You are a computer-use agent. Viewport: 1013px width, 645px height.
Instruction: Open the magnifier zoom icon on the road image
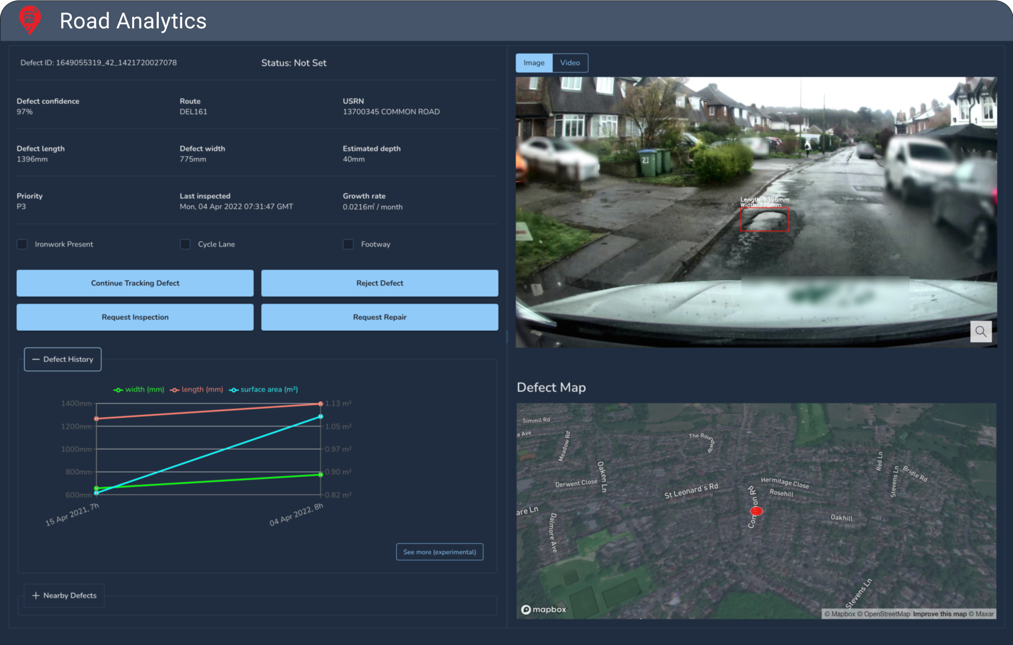coord(981,331)
